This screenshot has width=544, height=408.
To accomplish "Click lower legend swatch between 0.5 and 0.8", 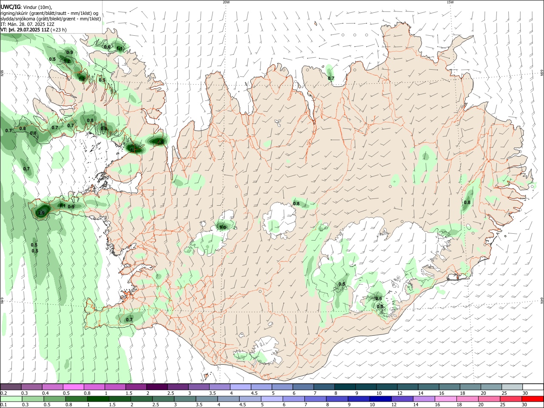I will tap(54, 399).
